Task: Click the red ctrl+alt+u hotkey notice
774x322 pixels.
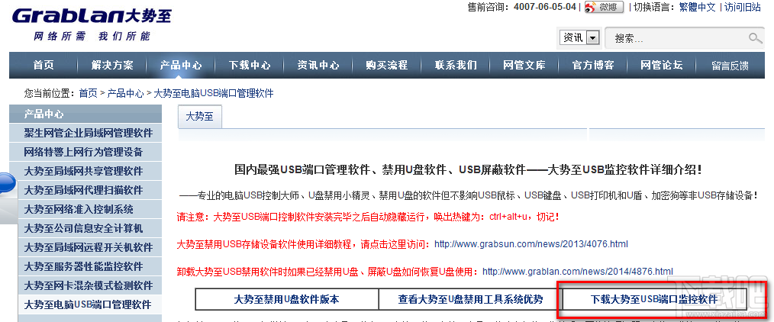Action: coord(368,217)
